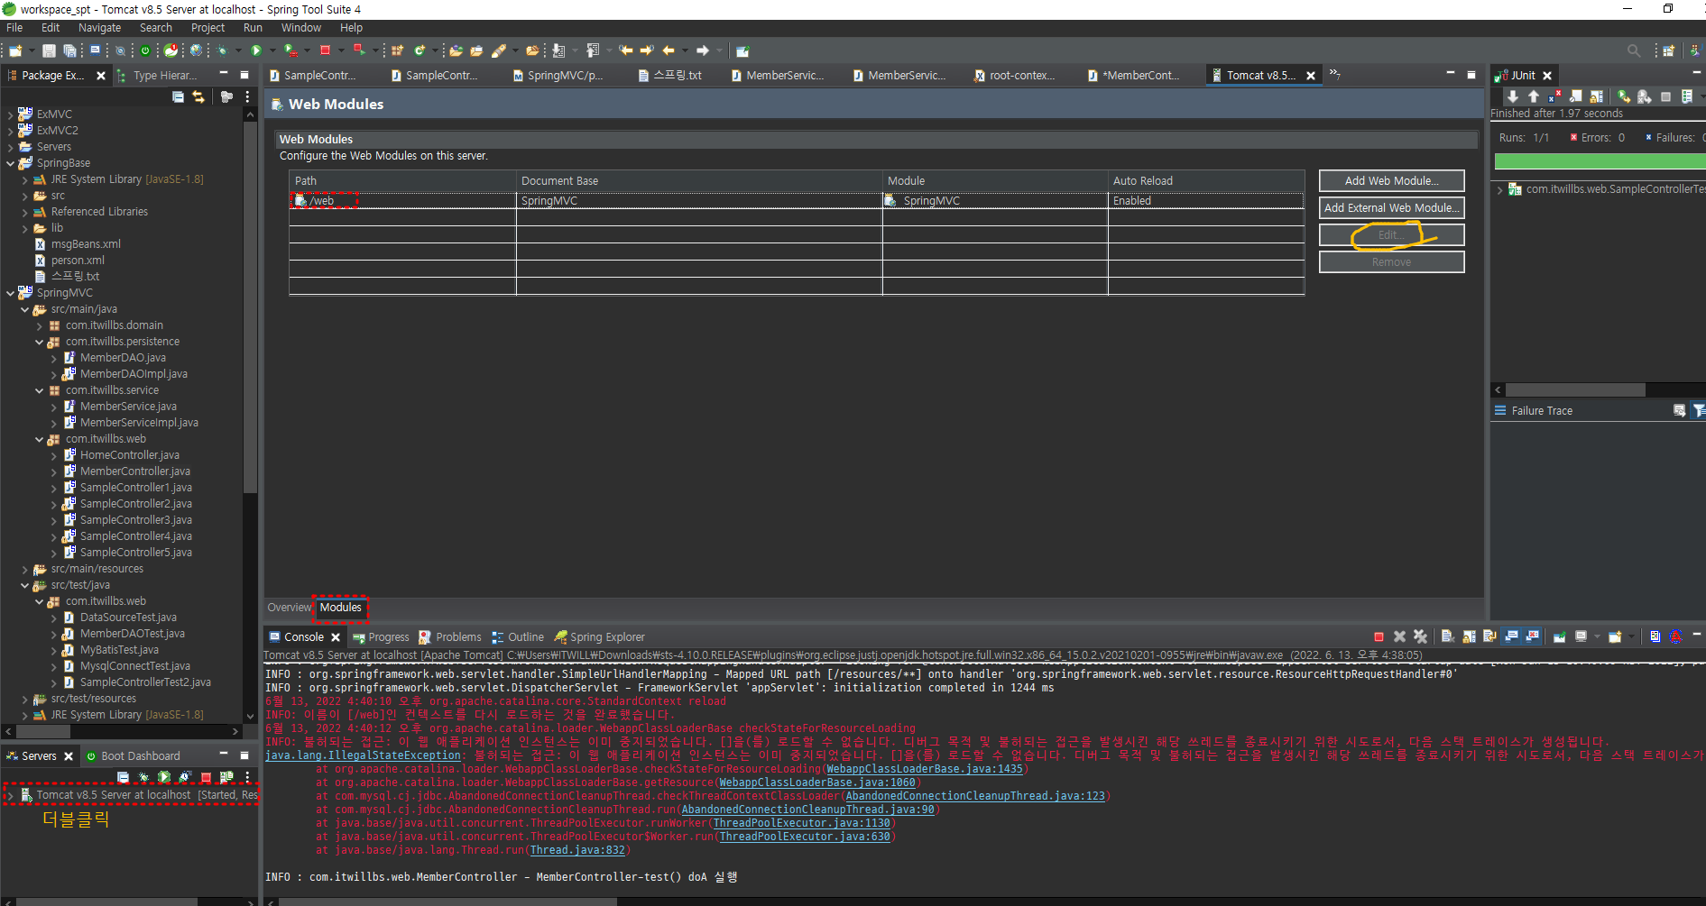This screenshot has width=1706, height=906.
Task: Start the server with the green play icon in Servers view
Action: pos(164,777)
